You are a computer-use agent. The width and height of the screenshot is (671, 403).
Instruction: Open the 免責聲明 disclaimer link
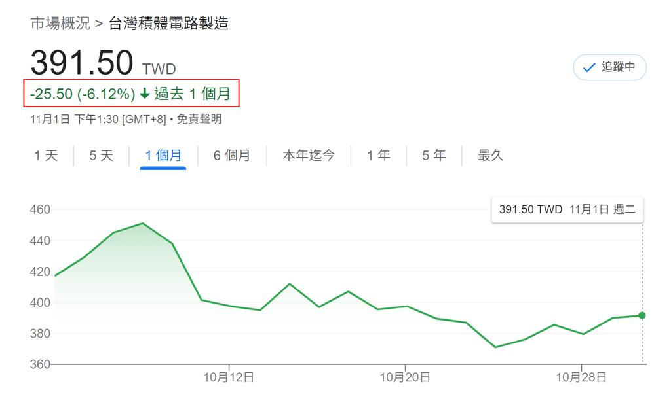point(199,119)
